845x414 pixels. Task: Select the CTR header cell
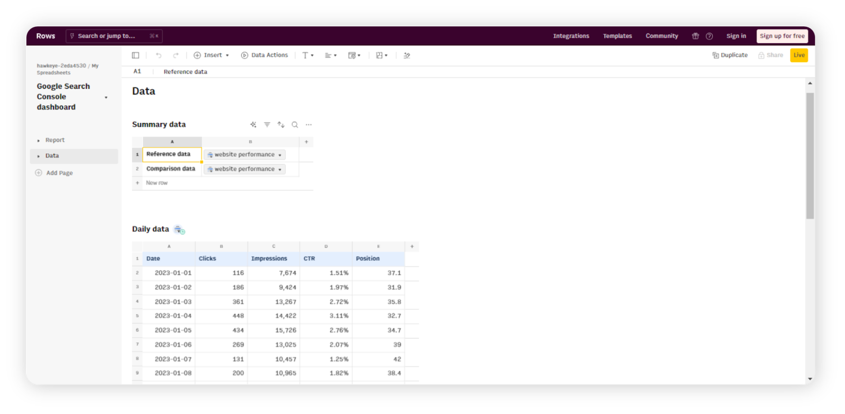pyautogui.click(x=326, y=259)
